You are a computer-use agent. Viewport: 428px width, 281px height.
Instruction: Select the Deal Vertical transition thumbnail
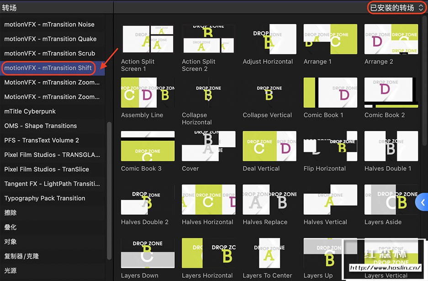(269, 146)
